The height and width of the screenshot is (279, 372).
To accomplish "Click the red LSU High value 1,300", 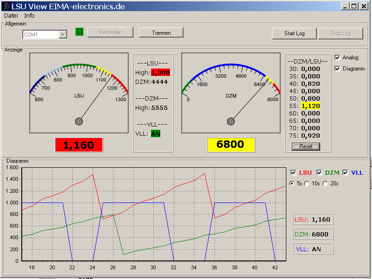I will click(x=161, y=72).
